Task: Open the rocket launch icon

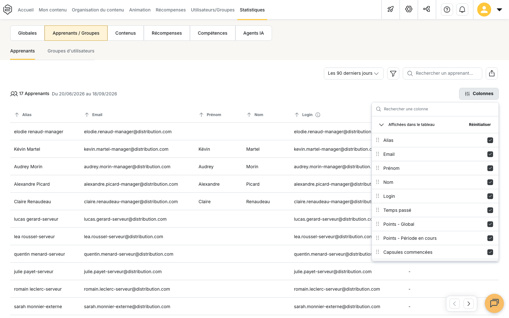Action: click(x=391, y=10)
